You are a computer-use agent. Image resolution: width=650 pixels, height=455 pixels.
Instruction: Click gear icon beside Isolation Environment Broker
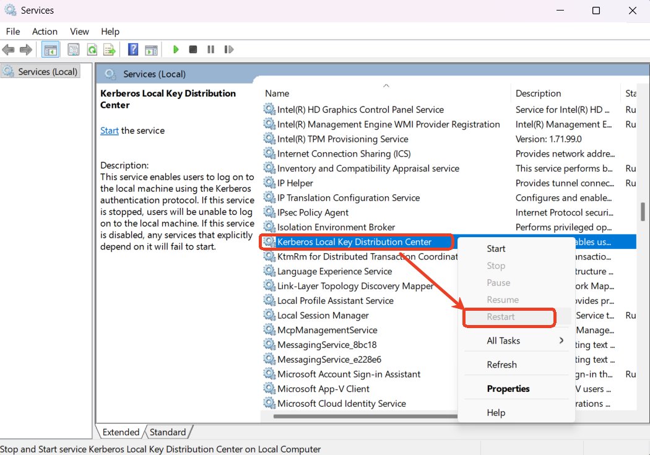pyautogui.click(x=269, y=227)
